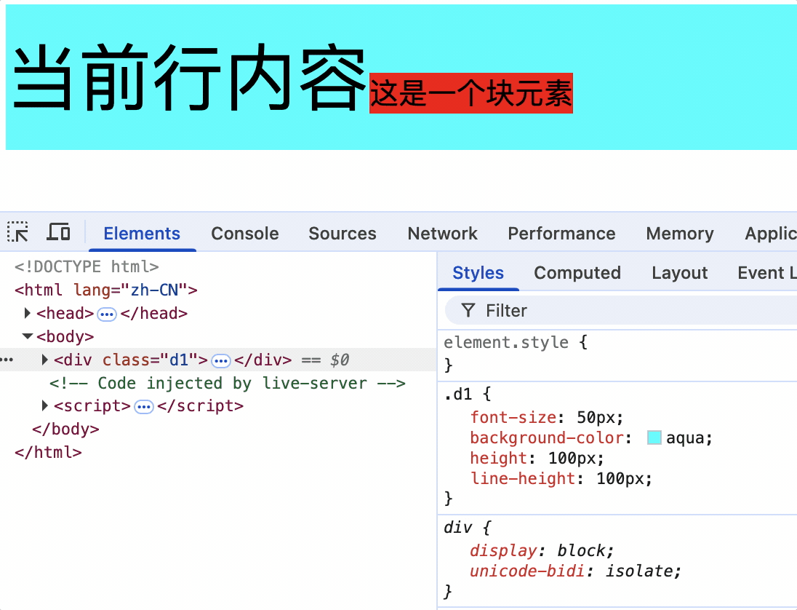Switch to the Console tab

coord(245,234)
